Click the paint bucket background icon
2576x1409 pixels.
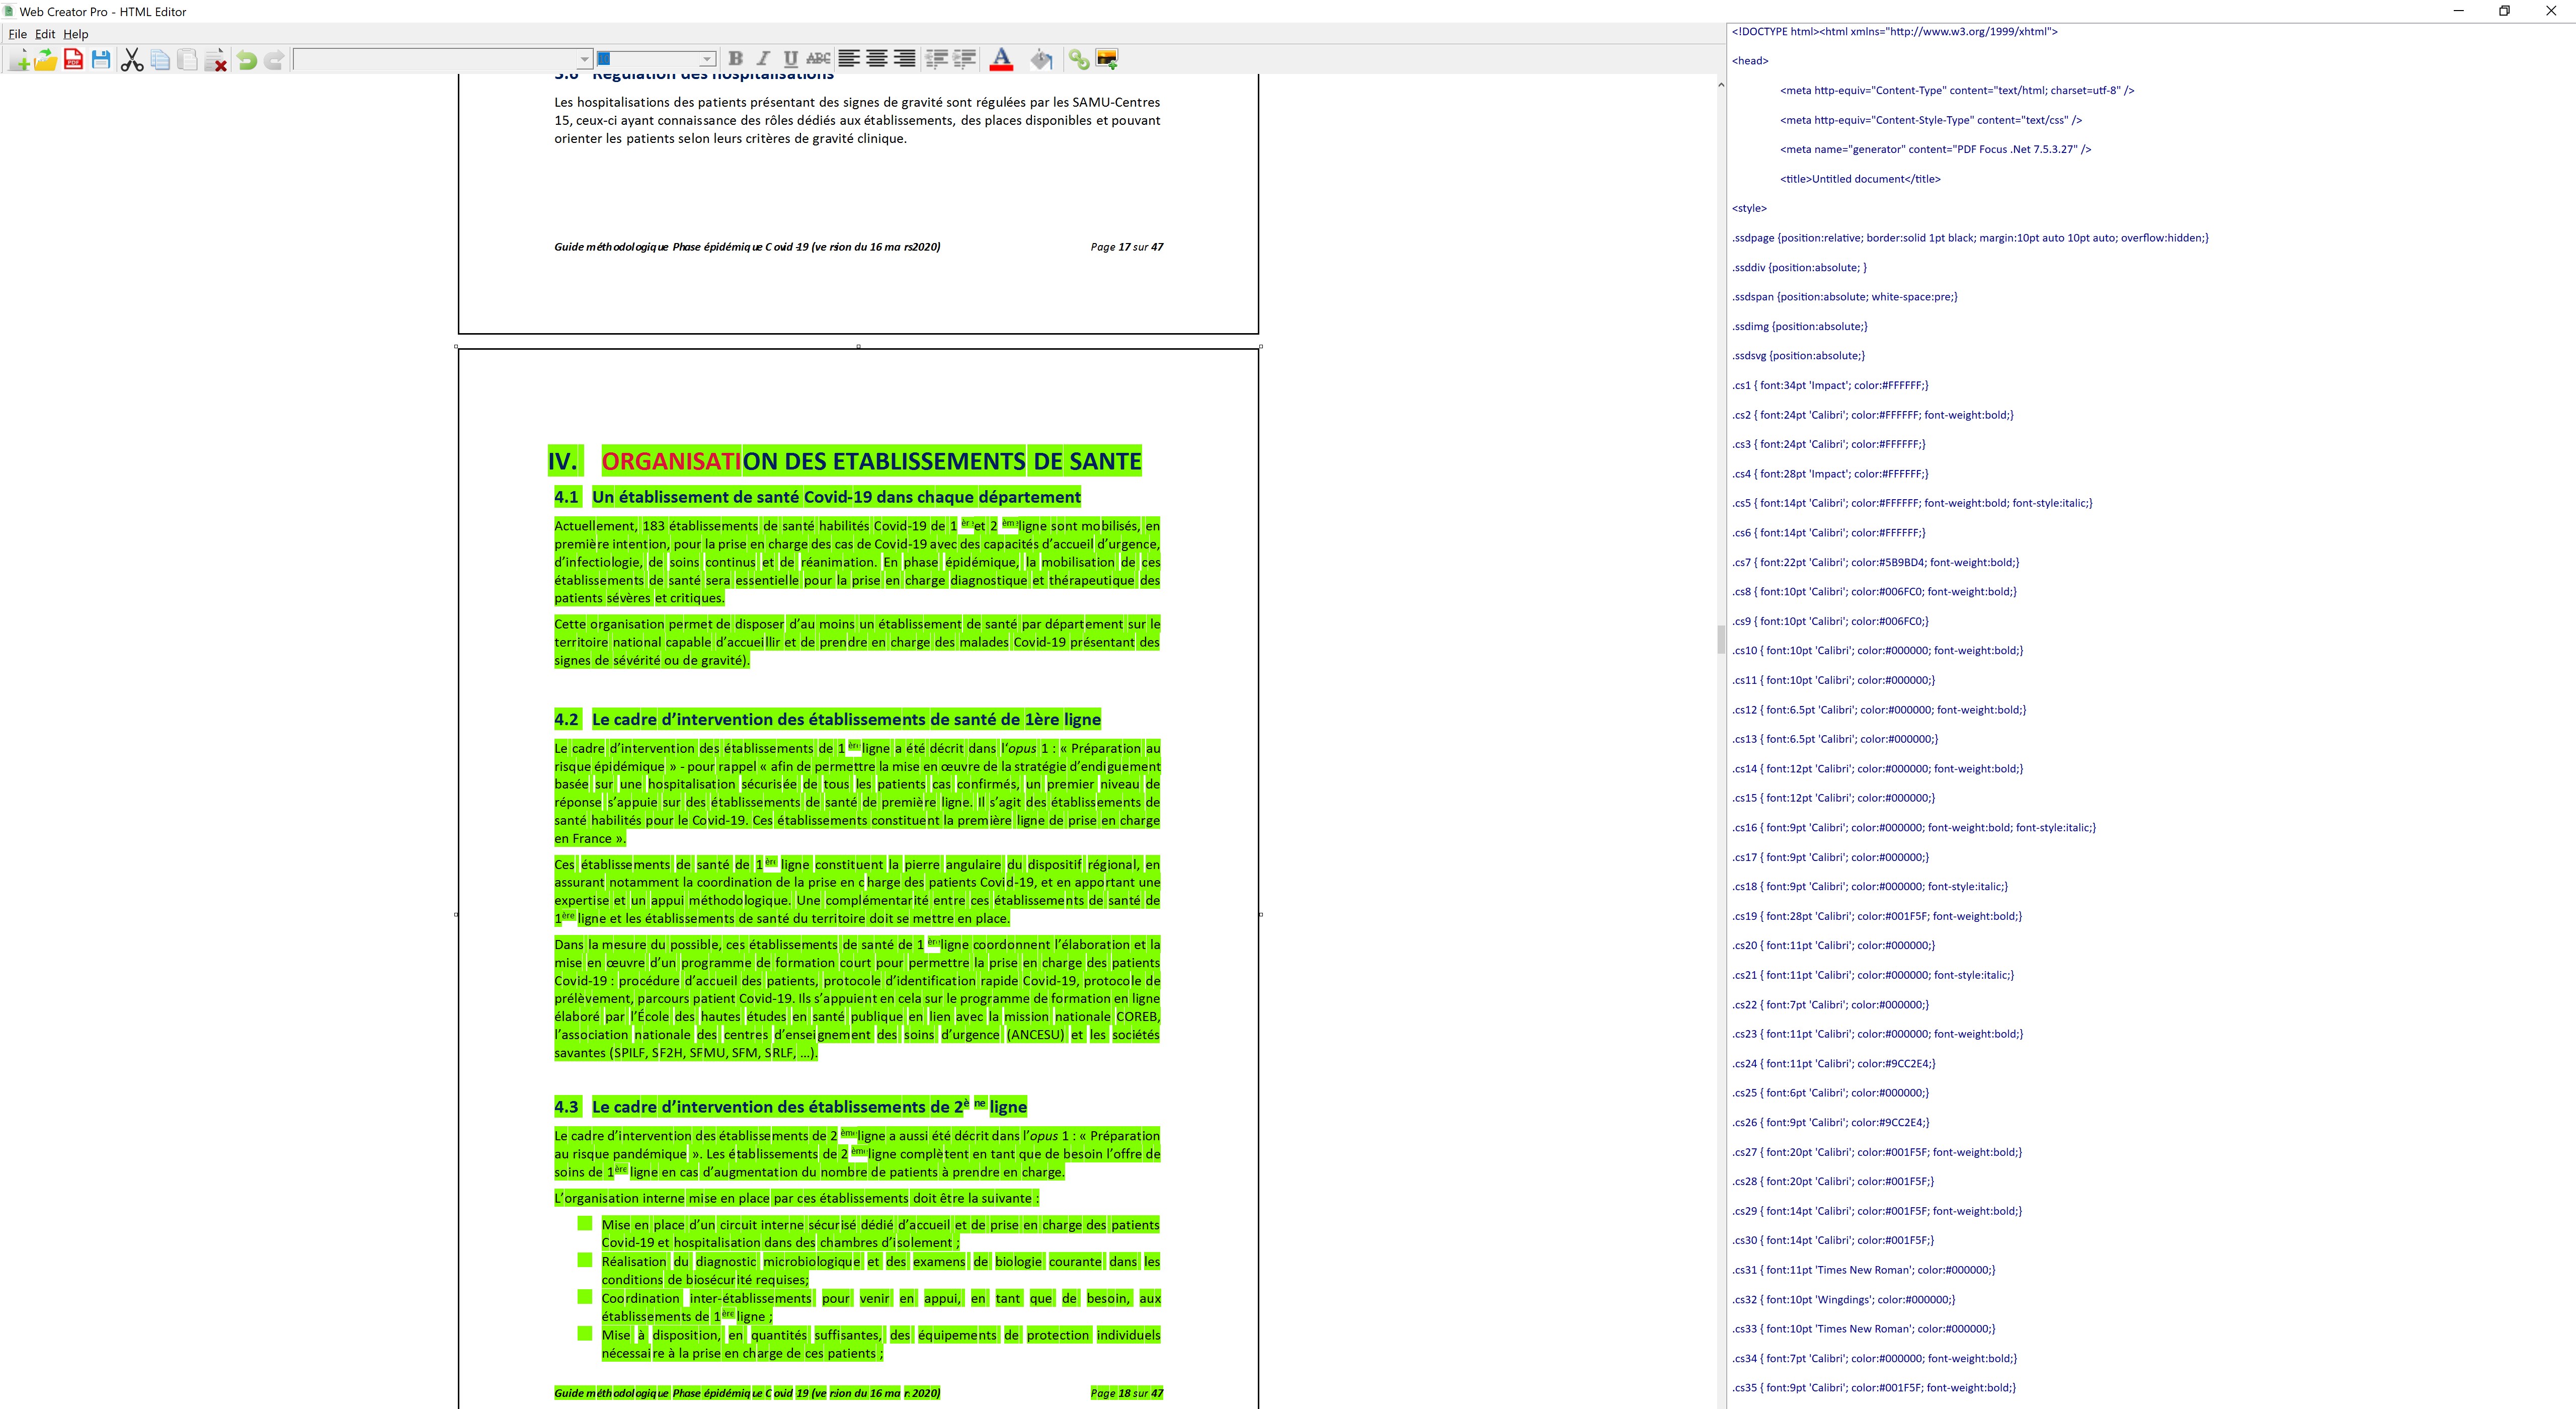1041,60
